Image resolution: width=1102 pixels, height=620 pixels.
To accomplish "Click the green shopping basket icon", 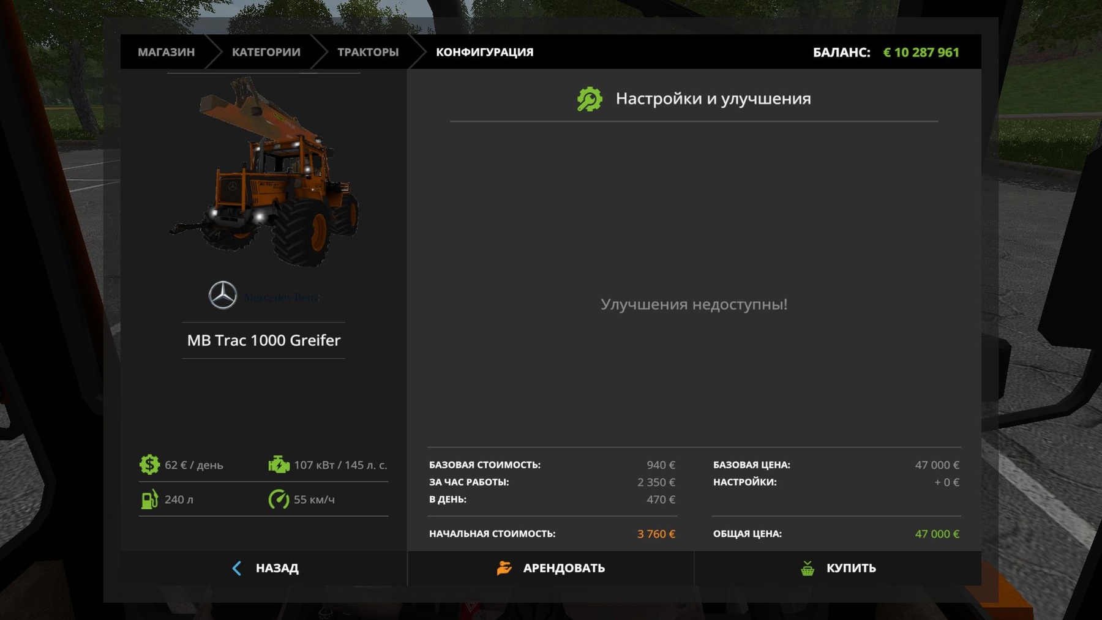I will coord(808,568).
